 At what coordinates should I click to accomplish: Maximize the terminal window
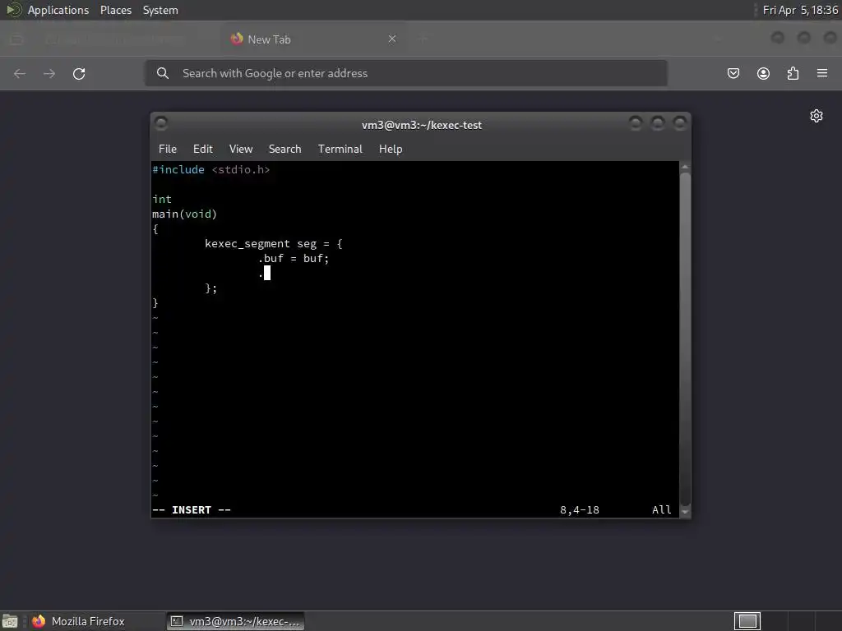tap(658, 123)
